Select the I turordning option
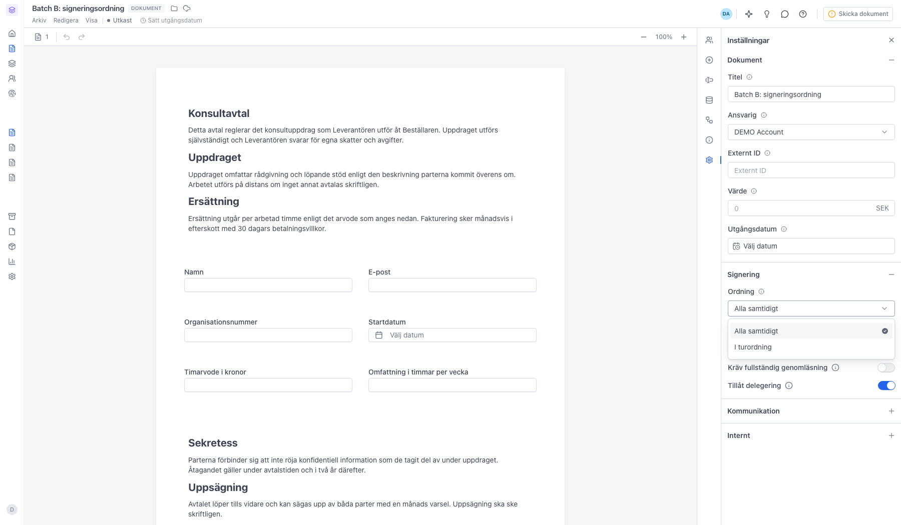901x525 pixels. (x=811, y=347)
